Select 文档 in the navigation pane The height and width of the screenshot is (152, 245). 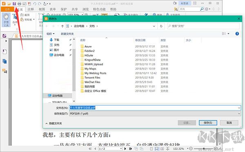coord(56,45)
